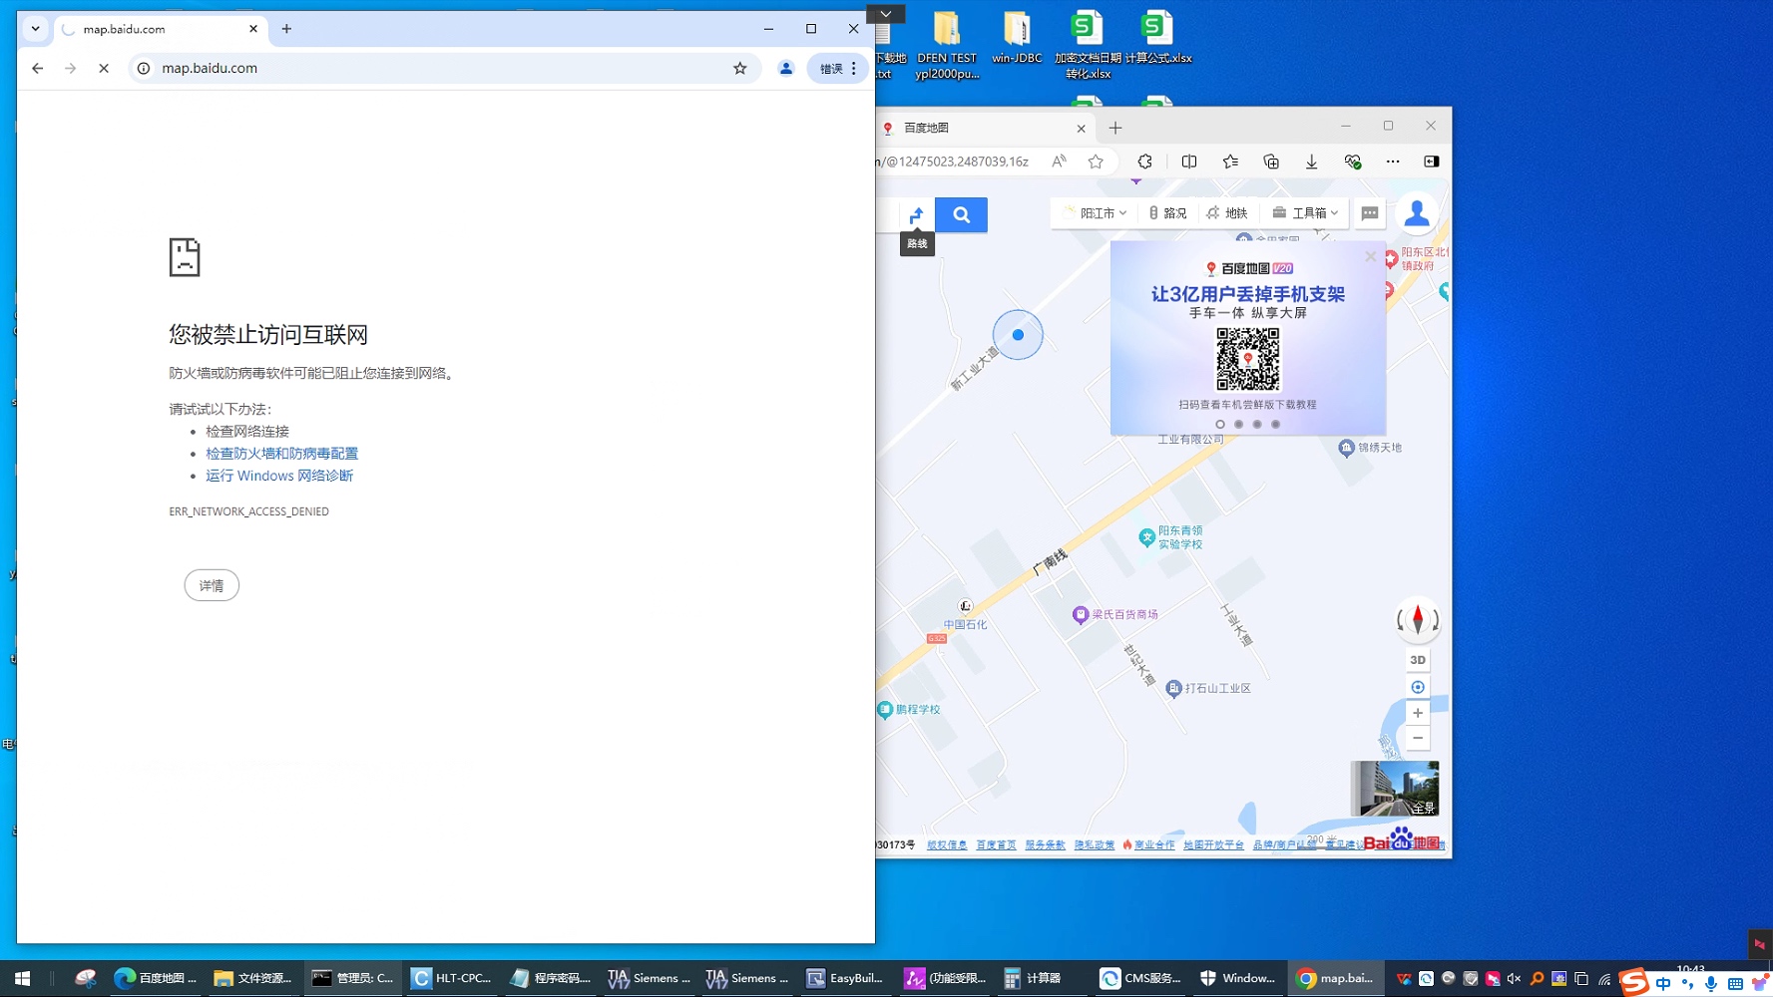Click the 检查防火墙和防病毒配置 link
This screenshot has height=997, width=1773.
281,454
